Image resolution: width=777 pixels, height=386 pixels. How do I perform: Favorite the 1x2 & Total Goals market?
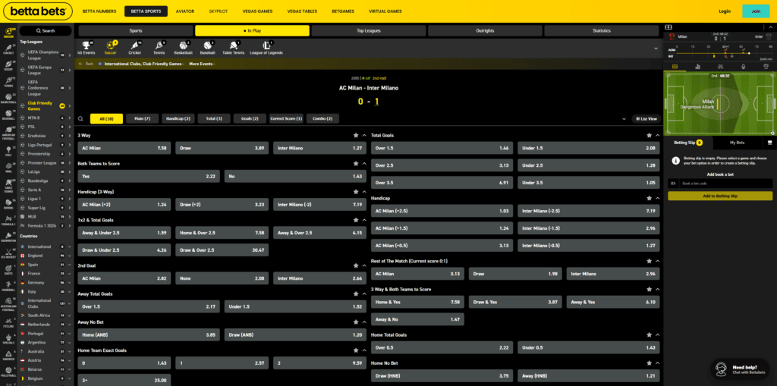point(355,220)
